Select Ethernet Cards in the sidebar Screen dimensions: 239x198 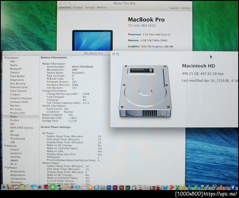click(x=19, y=87)
